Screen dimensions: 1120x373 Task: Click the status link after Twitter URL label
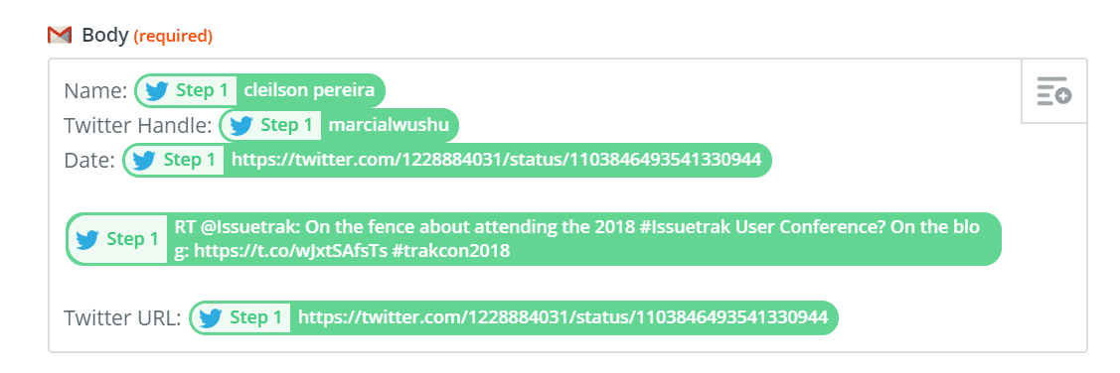coord(562,318)
